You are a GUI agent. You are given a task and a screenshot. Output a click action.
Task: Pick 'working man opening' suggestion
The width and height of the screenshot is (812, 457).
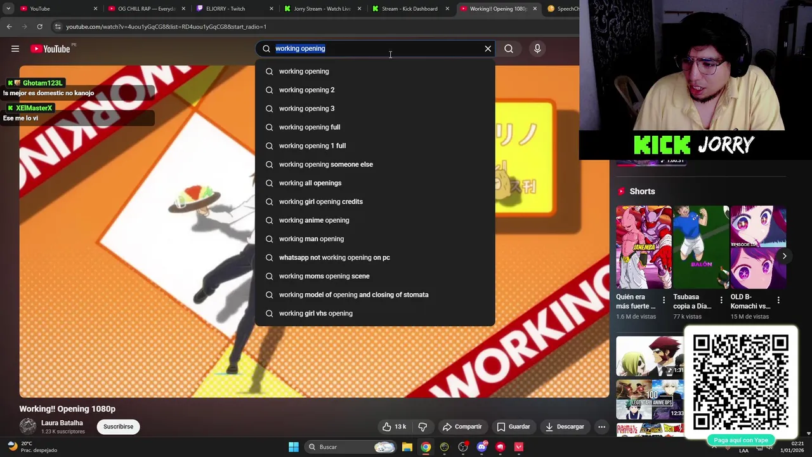(375, 239)
